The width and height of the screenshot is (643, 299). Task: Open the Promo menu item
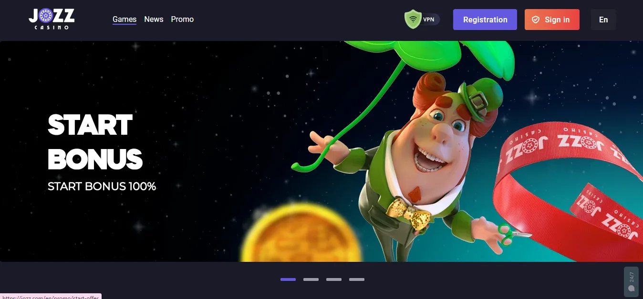coord(182,20)
